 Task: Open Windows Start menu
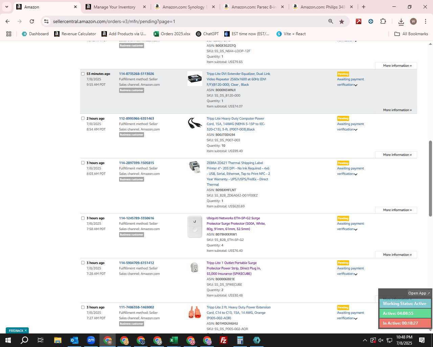pyautogui.click(x=8, y=340)
